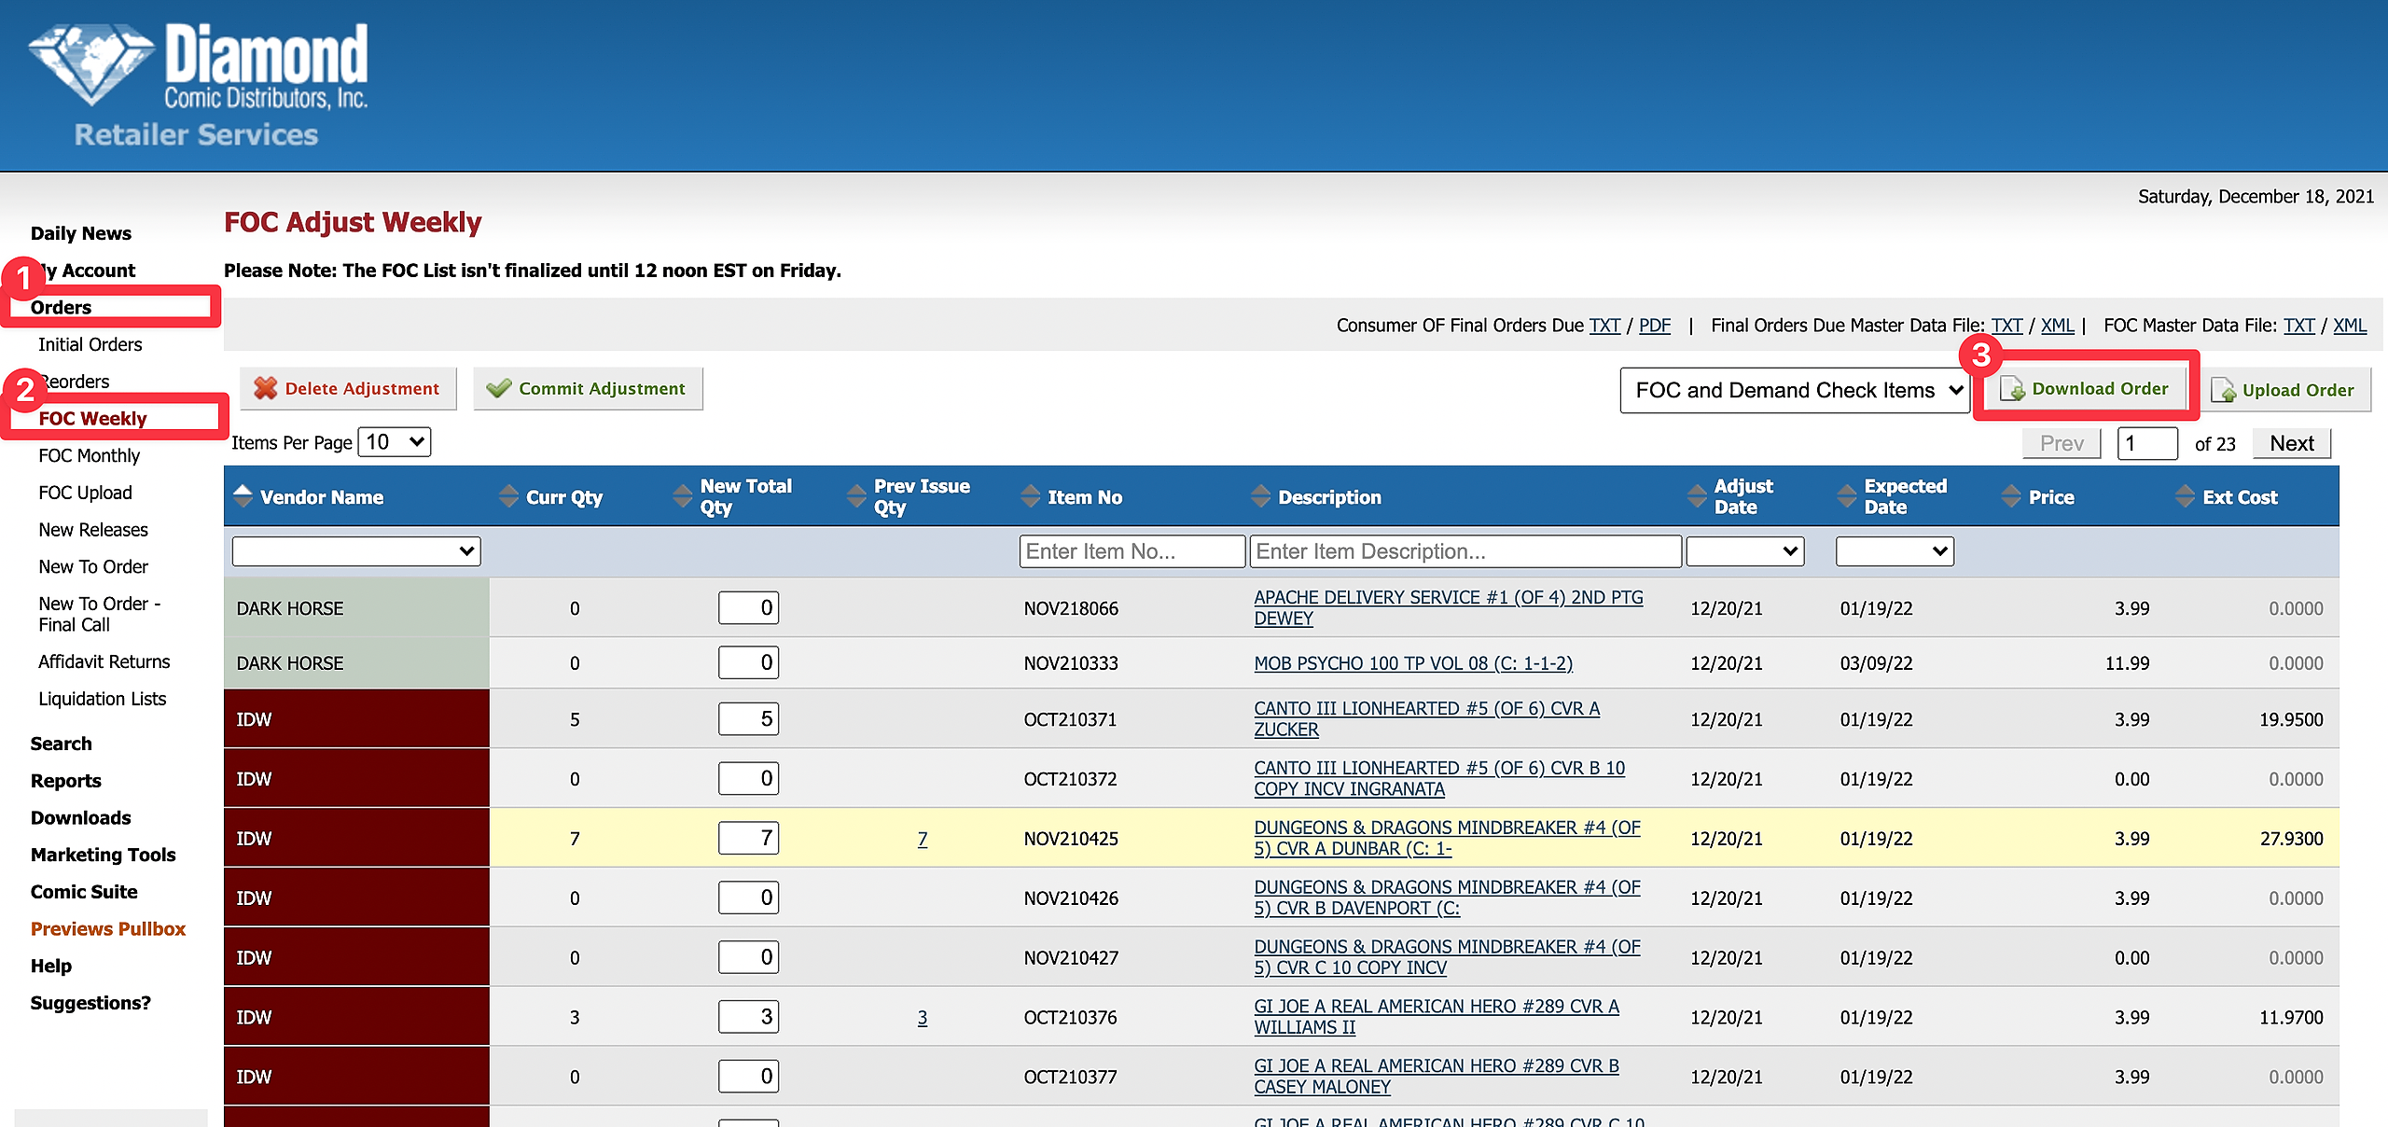Image resolution: width=2388 pixels, height=1127 pixels.
Task: Sort by Price column arrows
Action: click(x=2012, y=496)
